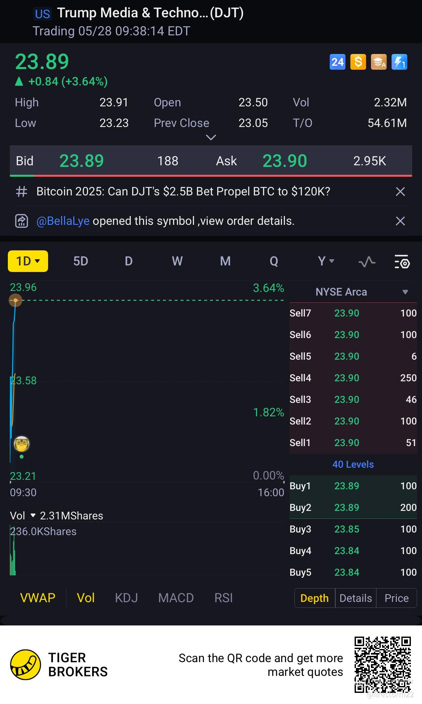
Task: Dismiss the @BellaLye order notification
Action: (x=400, y=221)
